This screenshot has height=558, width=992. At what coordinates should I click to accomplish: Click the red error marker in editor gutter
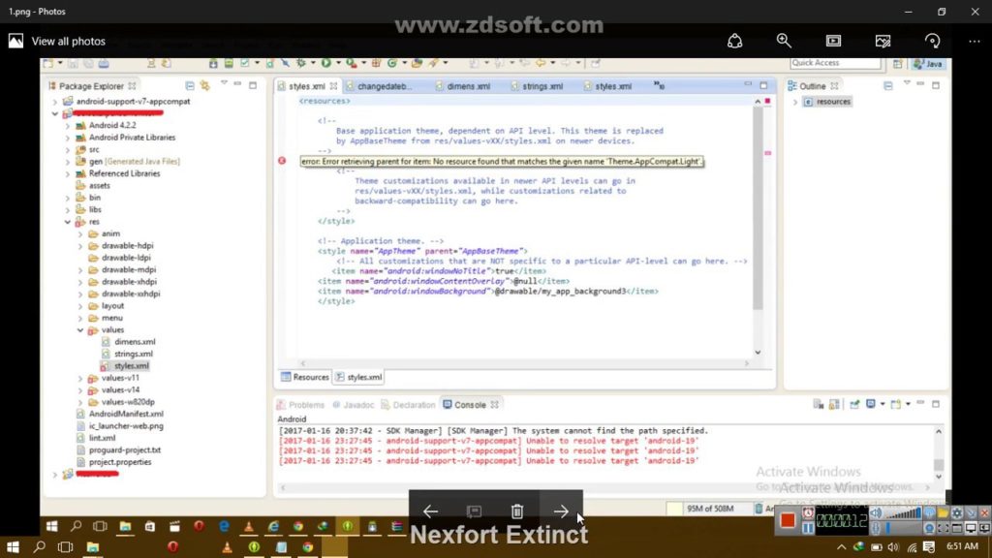coord(282,161)
